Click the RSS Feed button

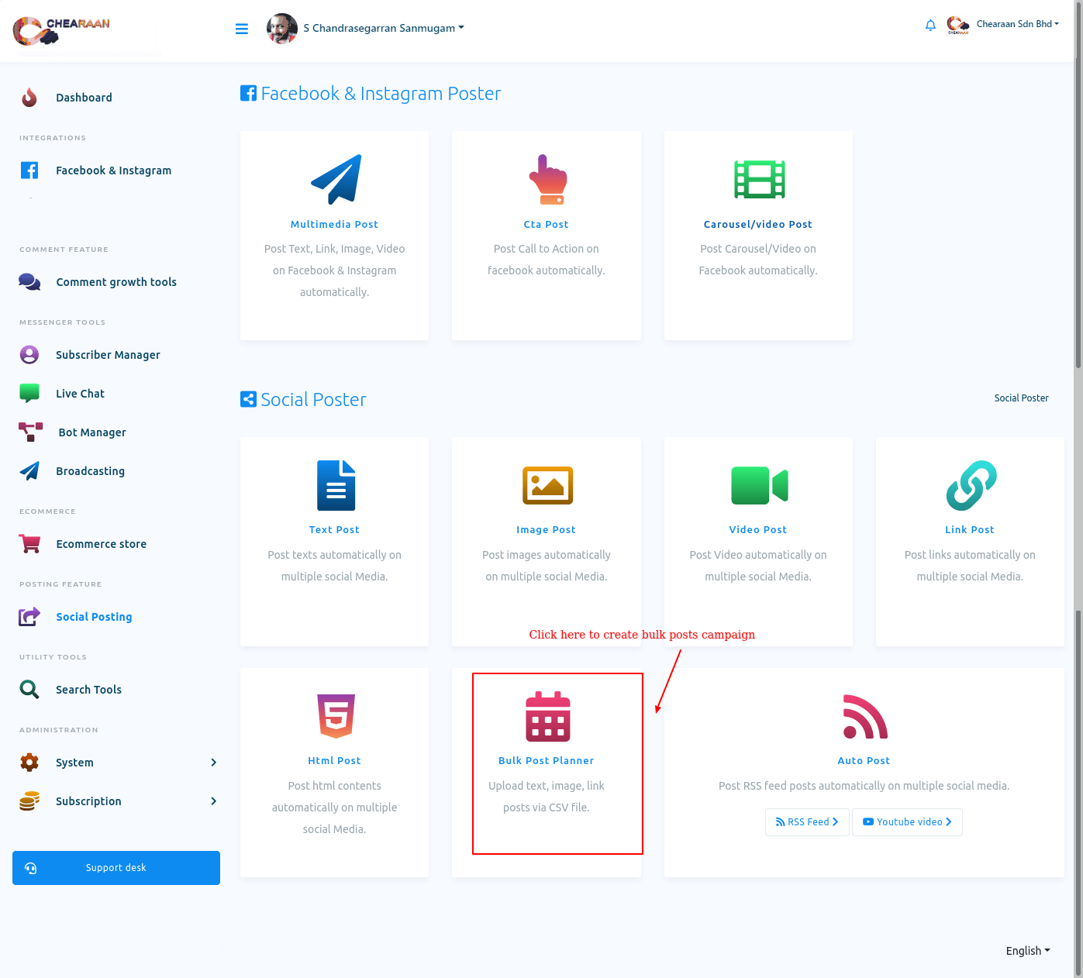click(807, 822)
